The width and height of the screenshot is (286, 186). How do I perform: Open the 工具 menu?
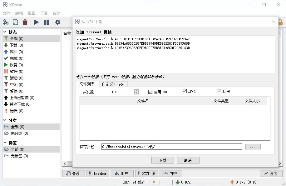pos(44,13)
